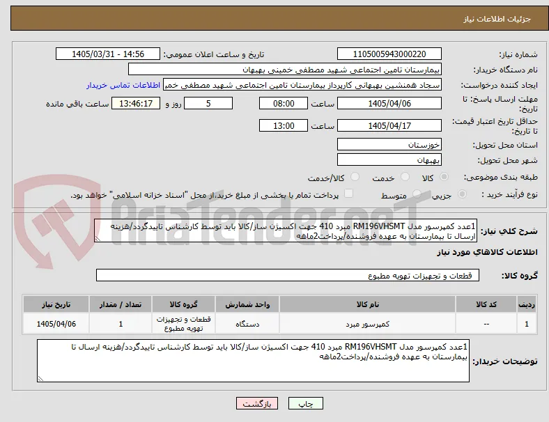The image size is (549, 422).
Task: Click the resize handle of buyer notes textarea
Action: coord(40,378)
